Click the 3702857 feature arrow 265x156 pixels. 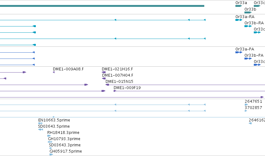tap(246, 111)
